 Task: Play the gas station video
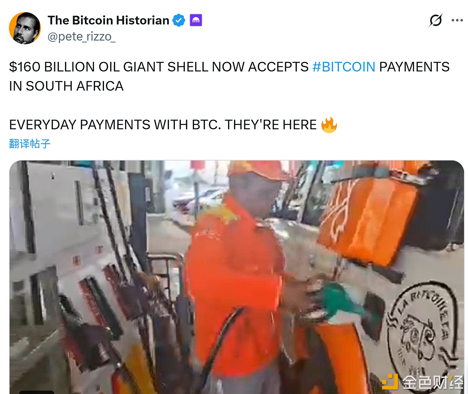(x=236, y=277)
